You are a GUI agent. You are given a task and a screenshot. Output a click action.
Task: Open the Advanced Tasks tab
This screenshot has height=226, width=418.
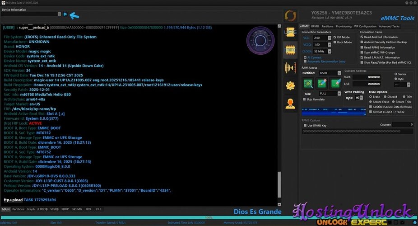tap(389, 26)
